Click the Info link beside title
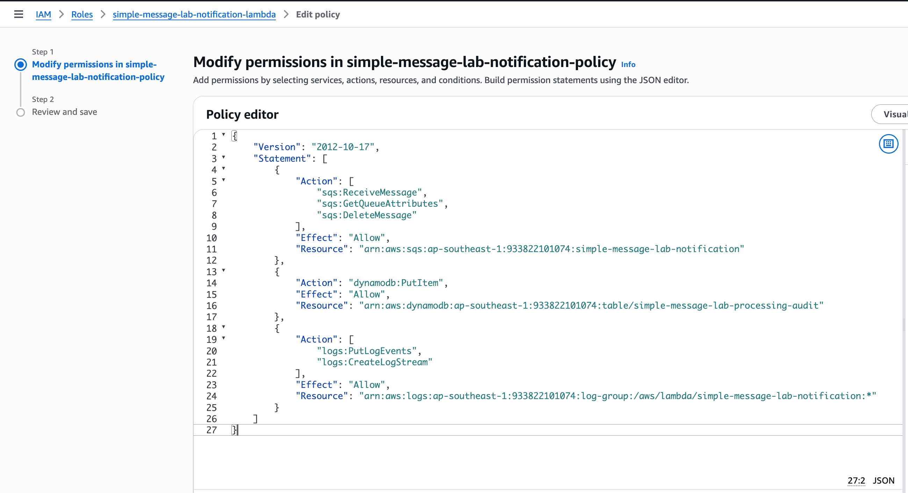Viewport: 908px width, 493px height. click(x=628, y=65)
